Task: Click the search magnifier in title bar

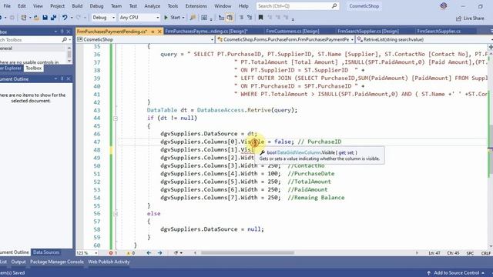Action: click(x=334, y=6)
